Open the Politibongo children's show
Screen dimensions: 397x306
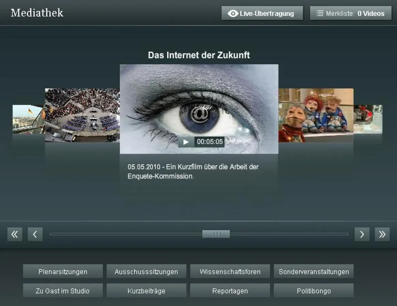[314, 291]
